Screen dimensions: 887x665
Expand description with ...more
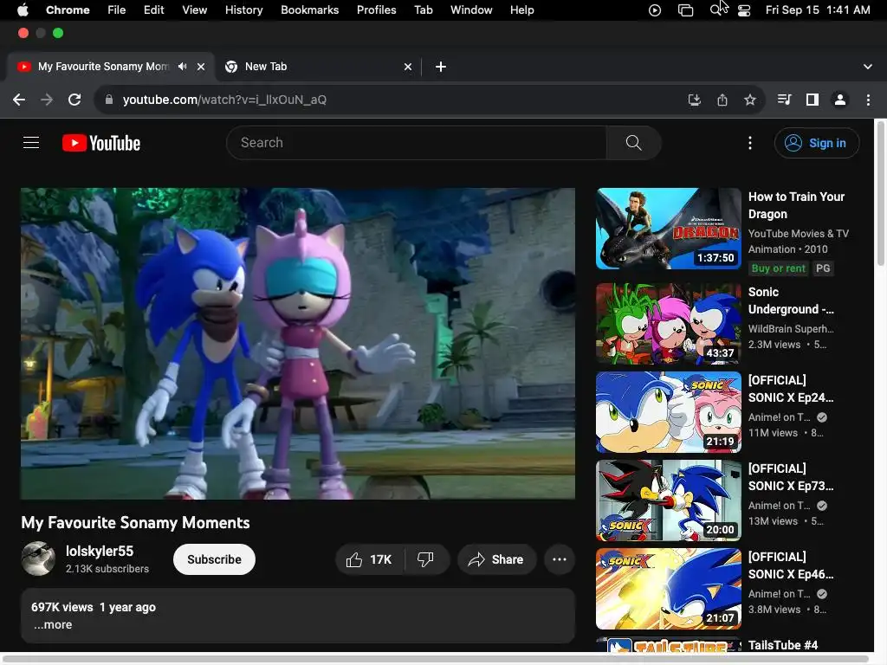[53, 625]
